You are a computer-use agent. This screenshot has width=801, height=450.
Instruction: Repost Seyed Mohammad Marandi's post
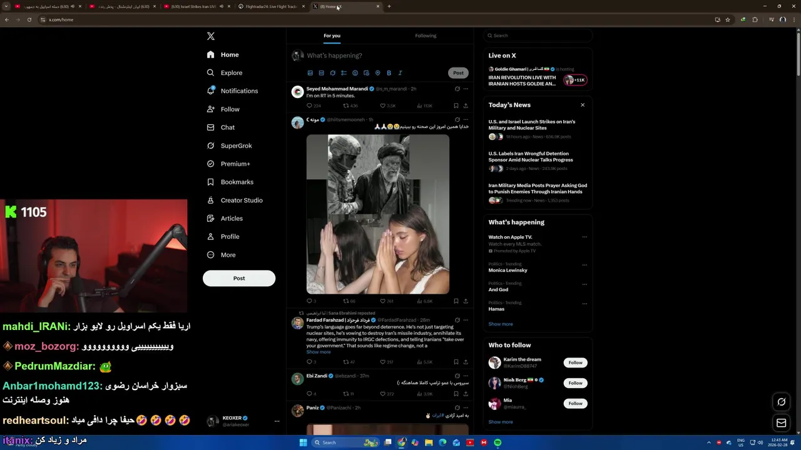coord(345,106)
